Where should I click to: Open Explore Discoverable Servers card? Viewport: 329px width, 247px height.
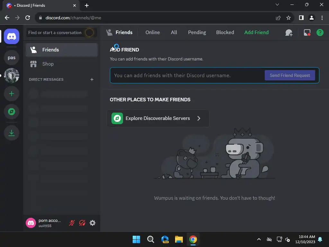point(158,118)
